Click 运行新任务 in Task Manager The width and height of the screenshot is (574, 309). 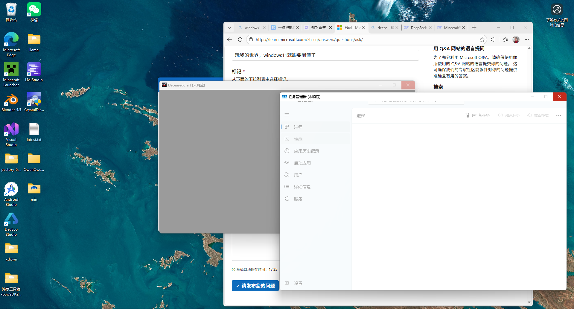coord(477,115)
